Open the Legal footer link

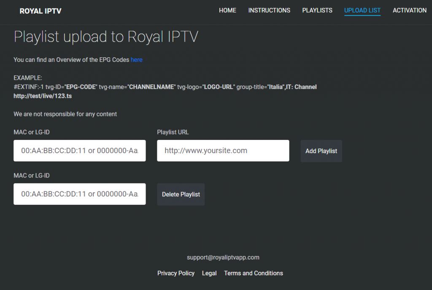coord(209,273)
